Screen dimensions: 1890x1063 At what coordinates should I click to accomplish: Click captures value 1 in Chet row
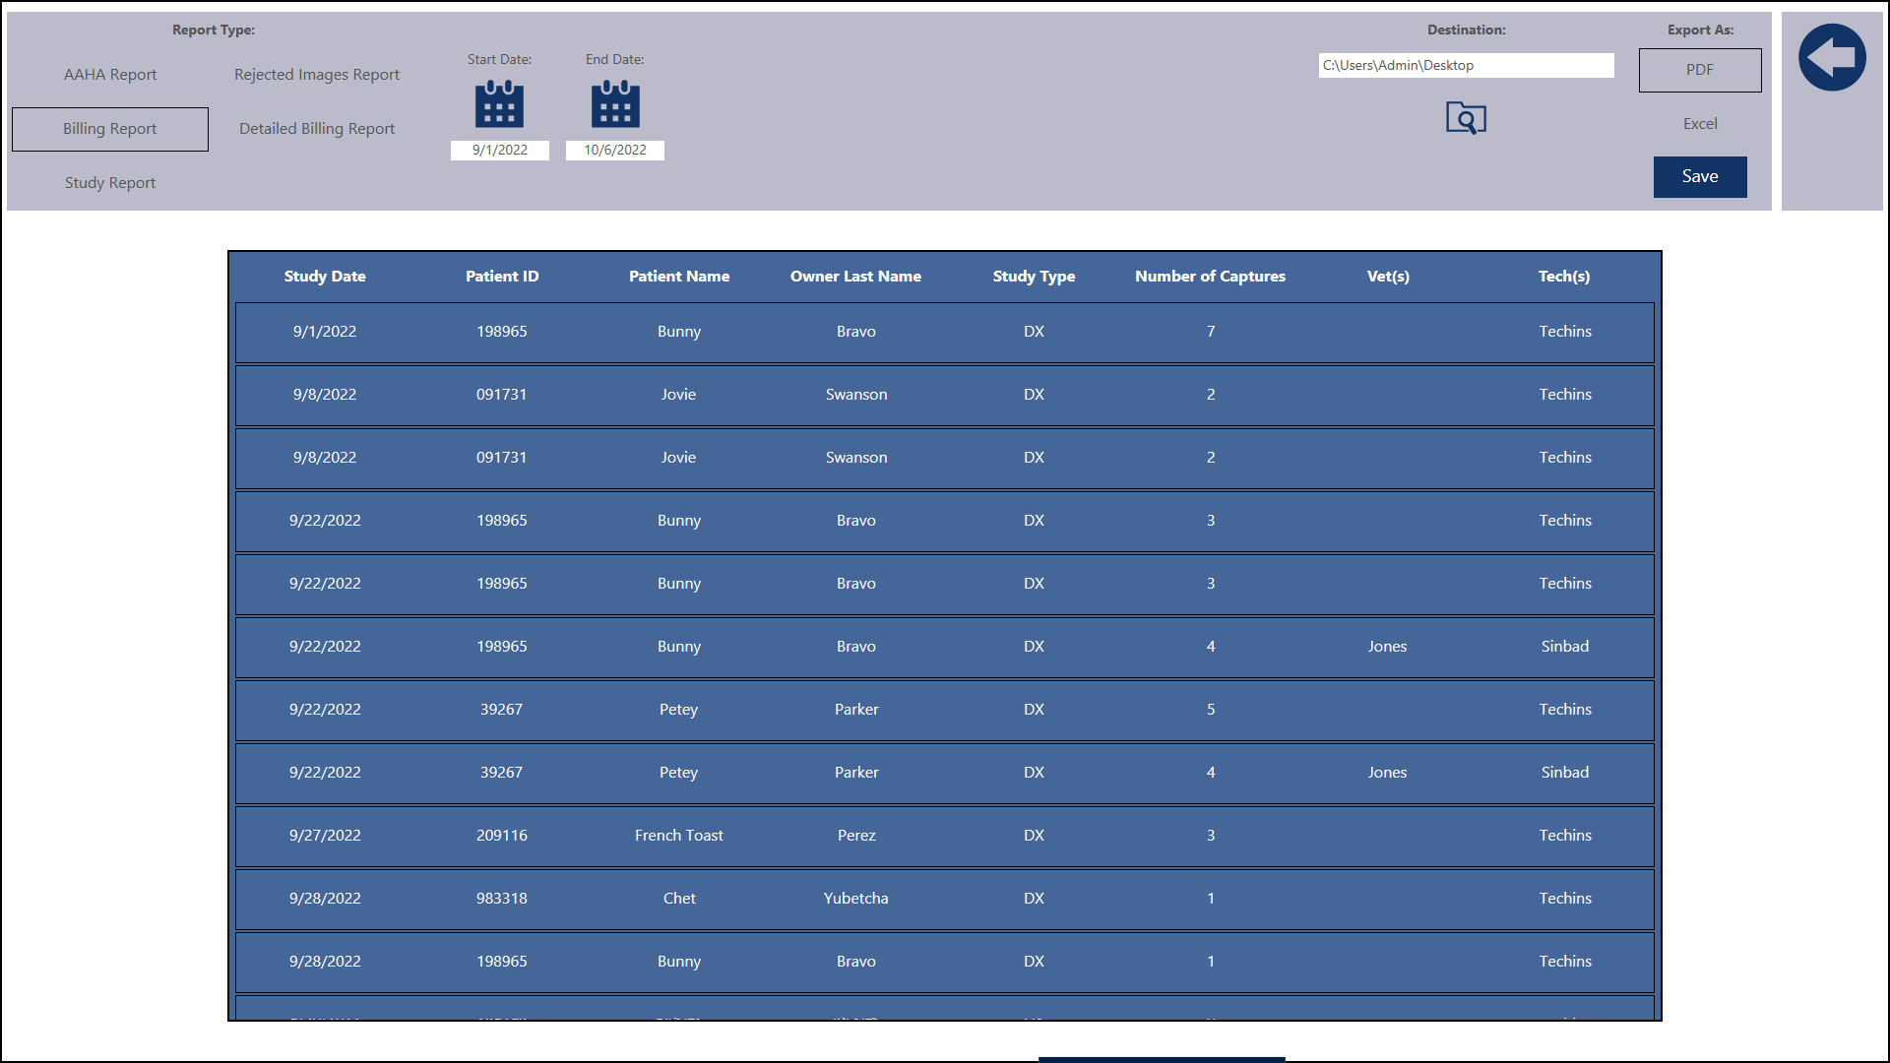[1211, 899]
